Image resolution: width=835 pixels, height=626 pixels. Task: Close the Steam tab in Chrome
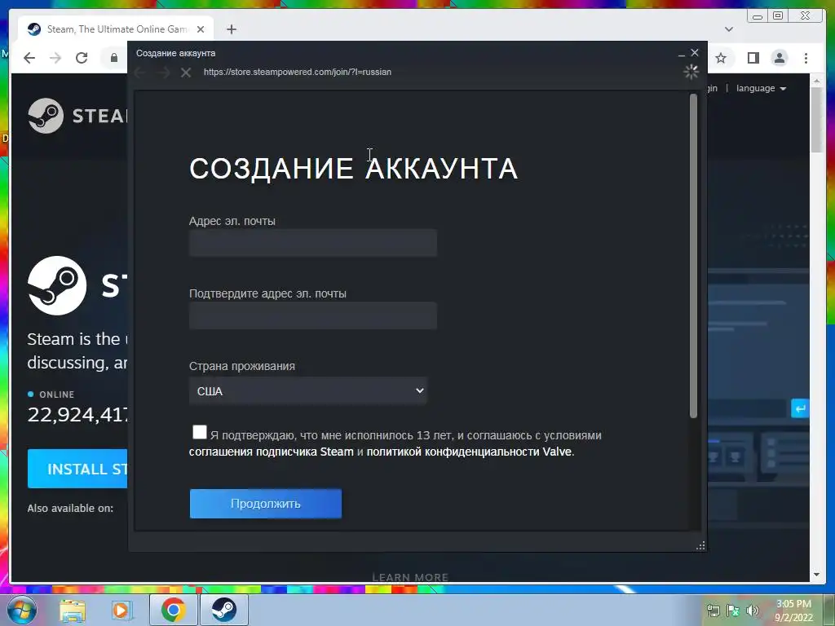tap(201, 29)
